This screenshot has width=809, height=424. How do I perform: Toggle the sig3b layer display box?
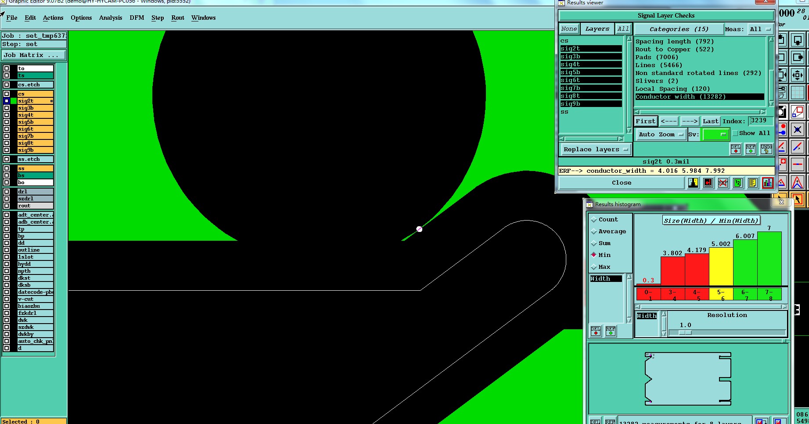click(7, 108)
